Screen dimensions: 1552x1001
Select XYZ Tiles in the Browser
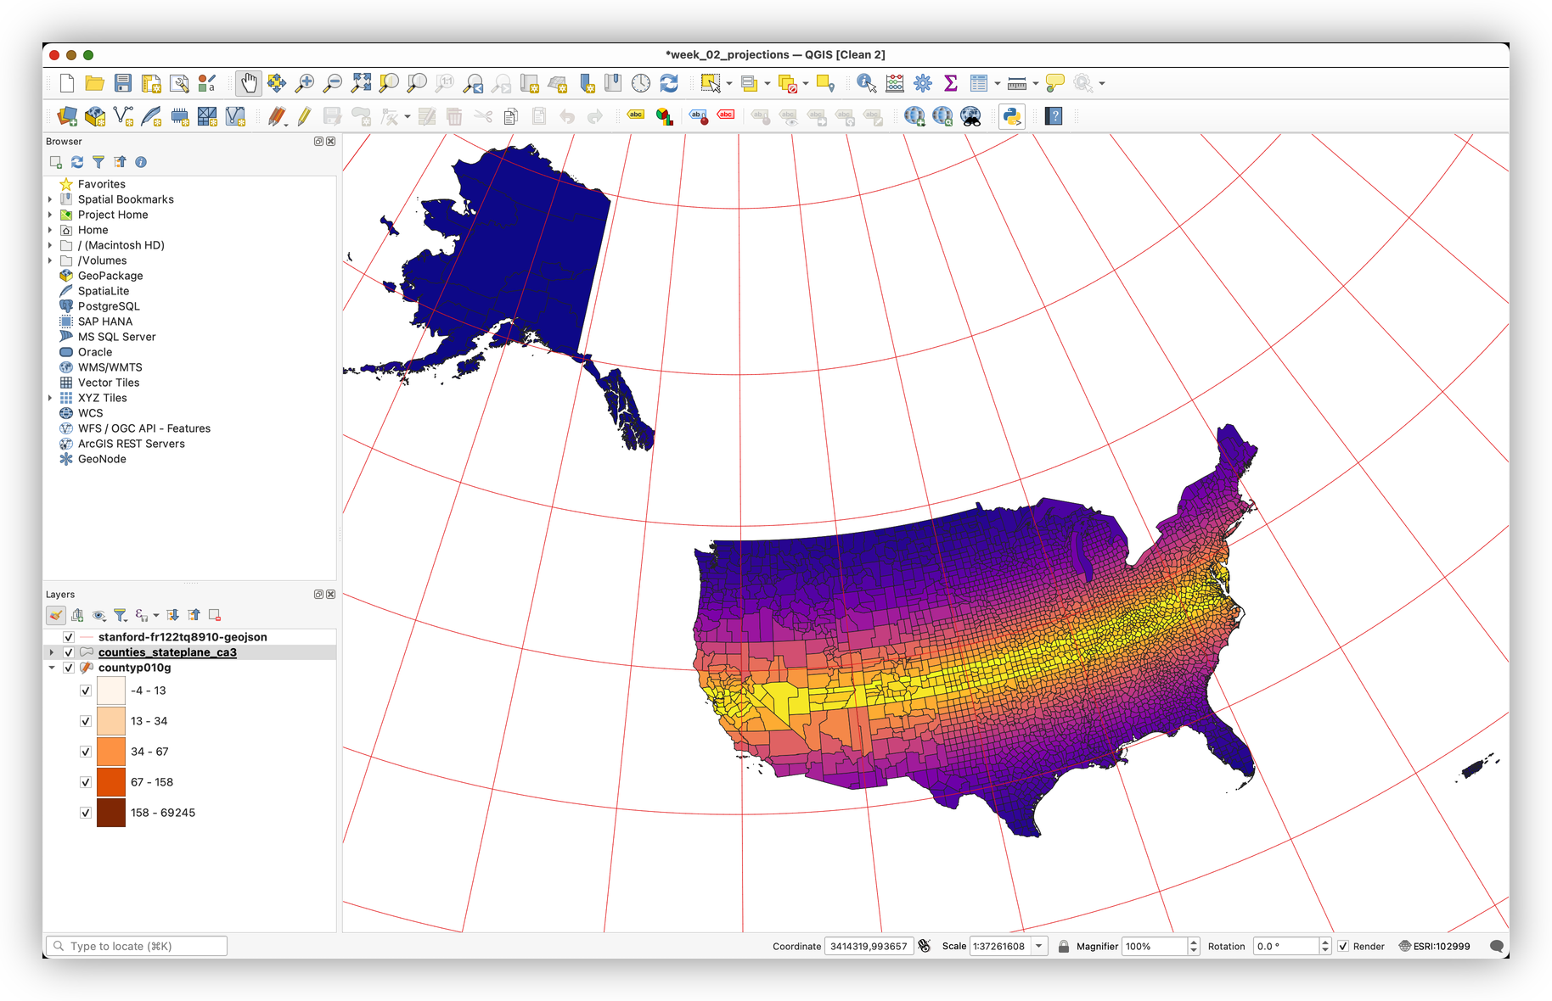point(102,398)
